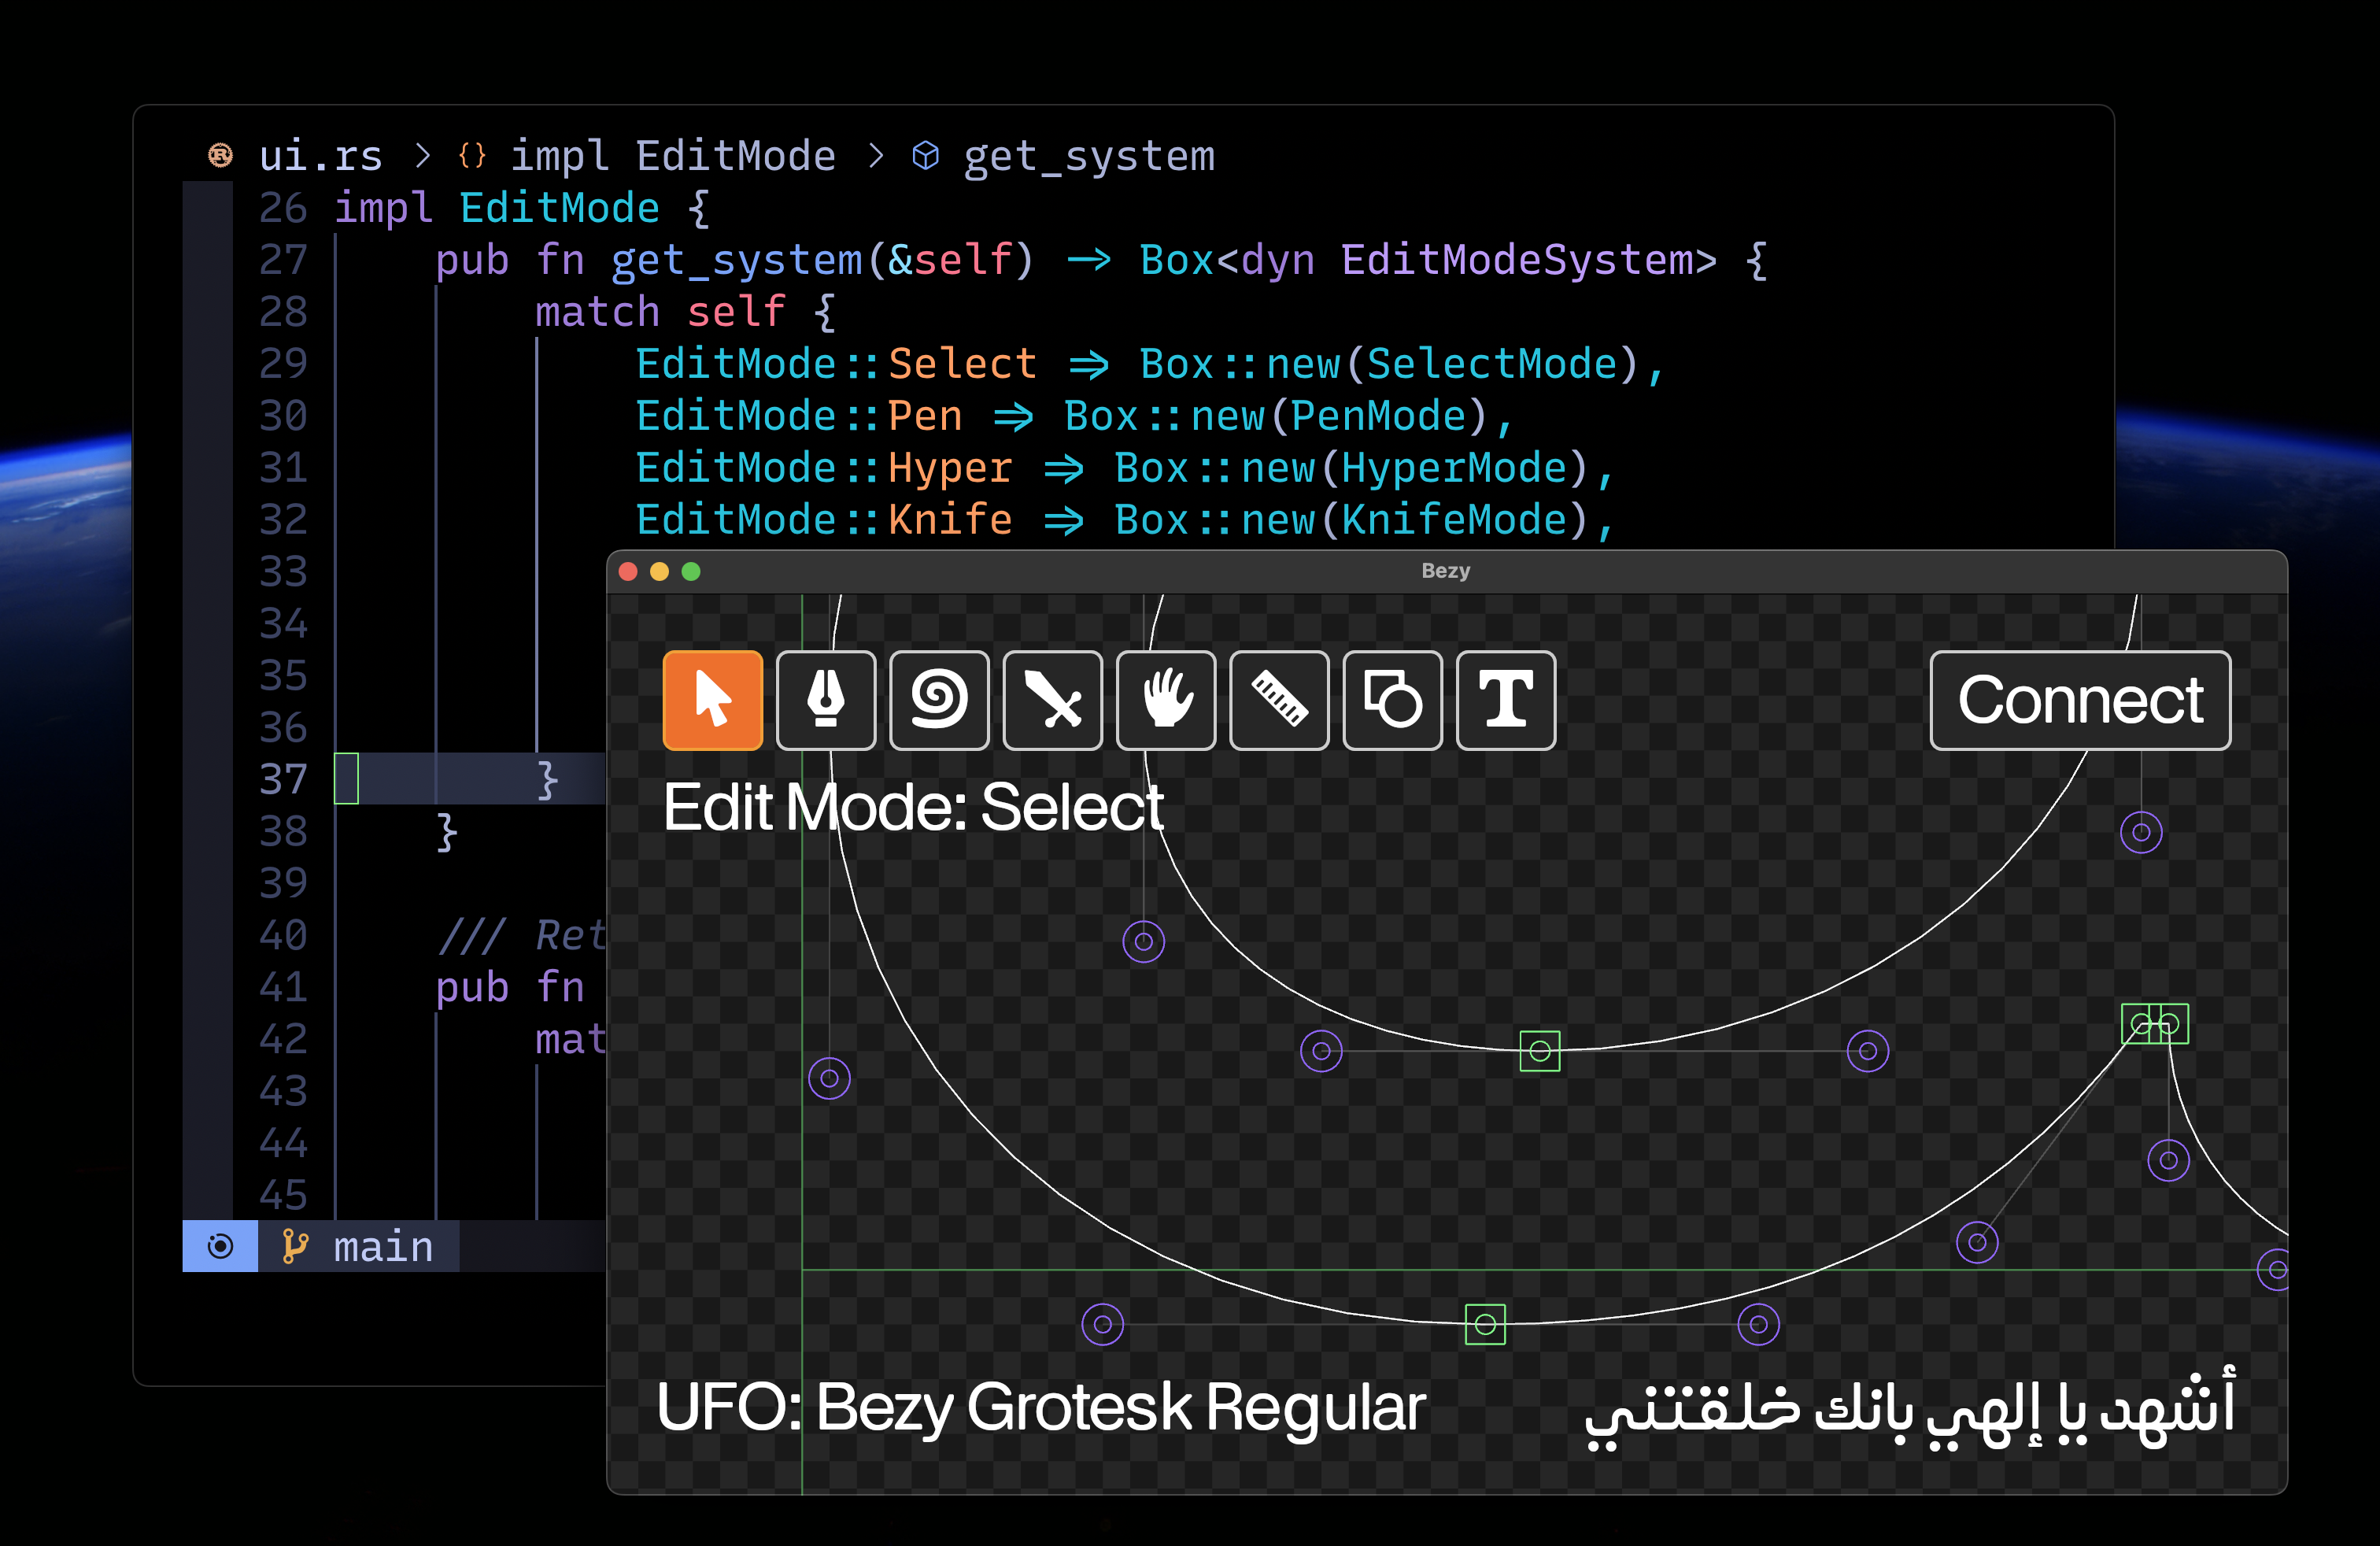Viewport: 2380px width, 1546px height.
Task: Open get_system breadcrumb
Action: [x=1089, y=158]
